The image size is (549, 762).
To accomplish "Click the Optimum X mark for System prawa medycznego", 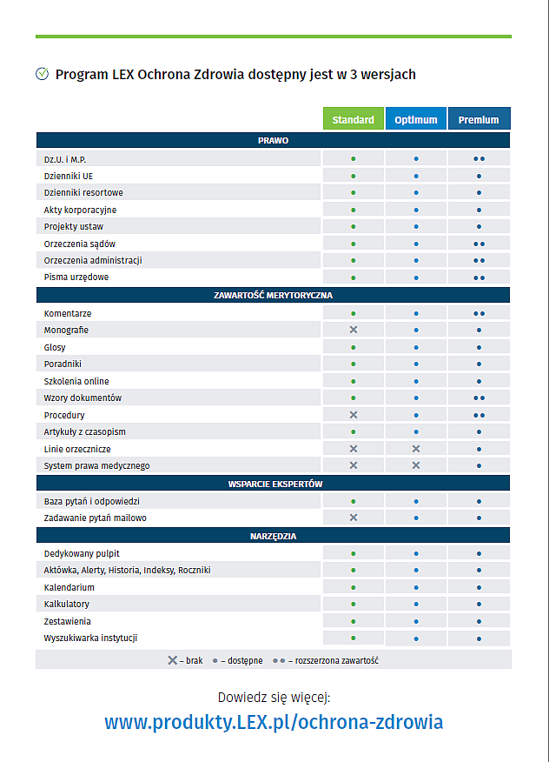I will tap(416, 465).
